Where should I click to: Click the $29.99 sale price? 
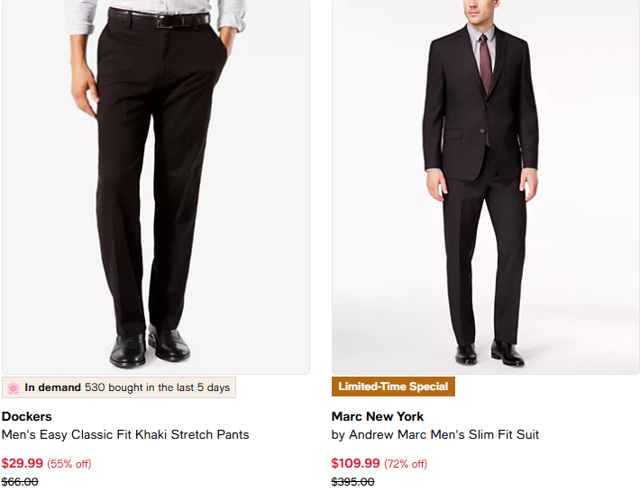click(23, 464)
